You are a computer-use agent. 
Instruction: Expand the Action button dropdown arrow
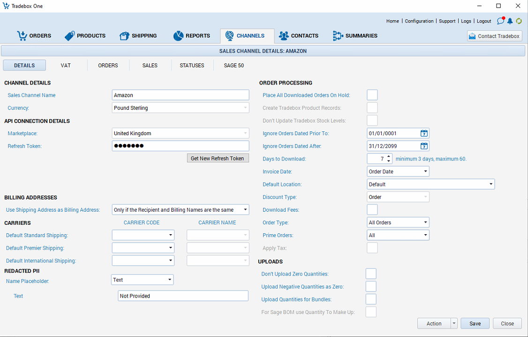click(x=454, y=323)
